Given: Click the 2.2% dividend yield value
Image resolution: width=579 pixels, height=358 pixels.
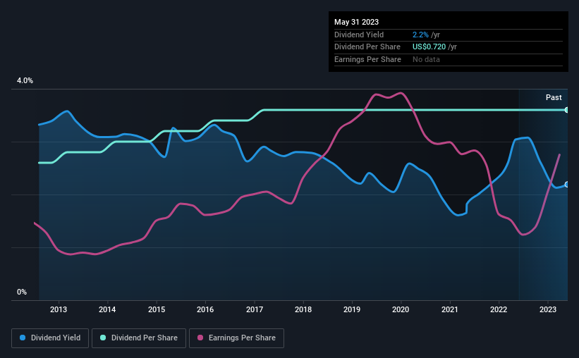Looking at the screenshot, I should coord(420,35).
